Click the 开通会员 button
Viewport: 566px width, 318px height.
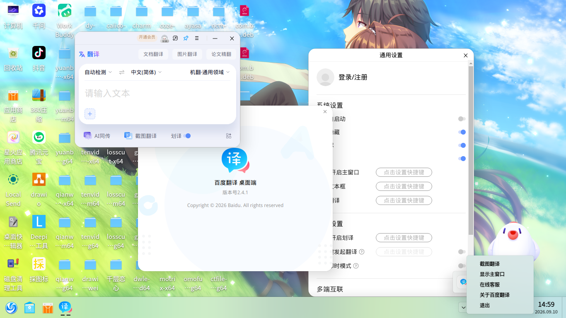click(147, 37)
